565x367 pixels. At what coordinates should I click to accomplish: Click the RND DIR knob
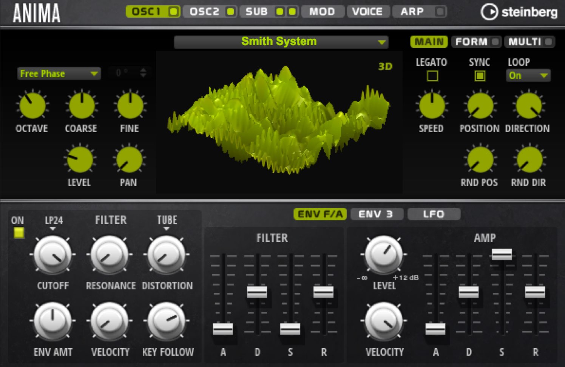(529, 160)
